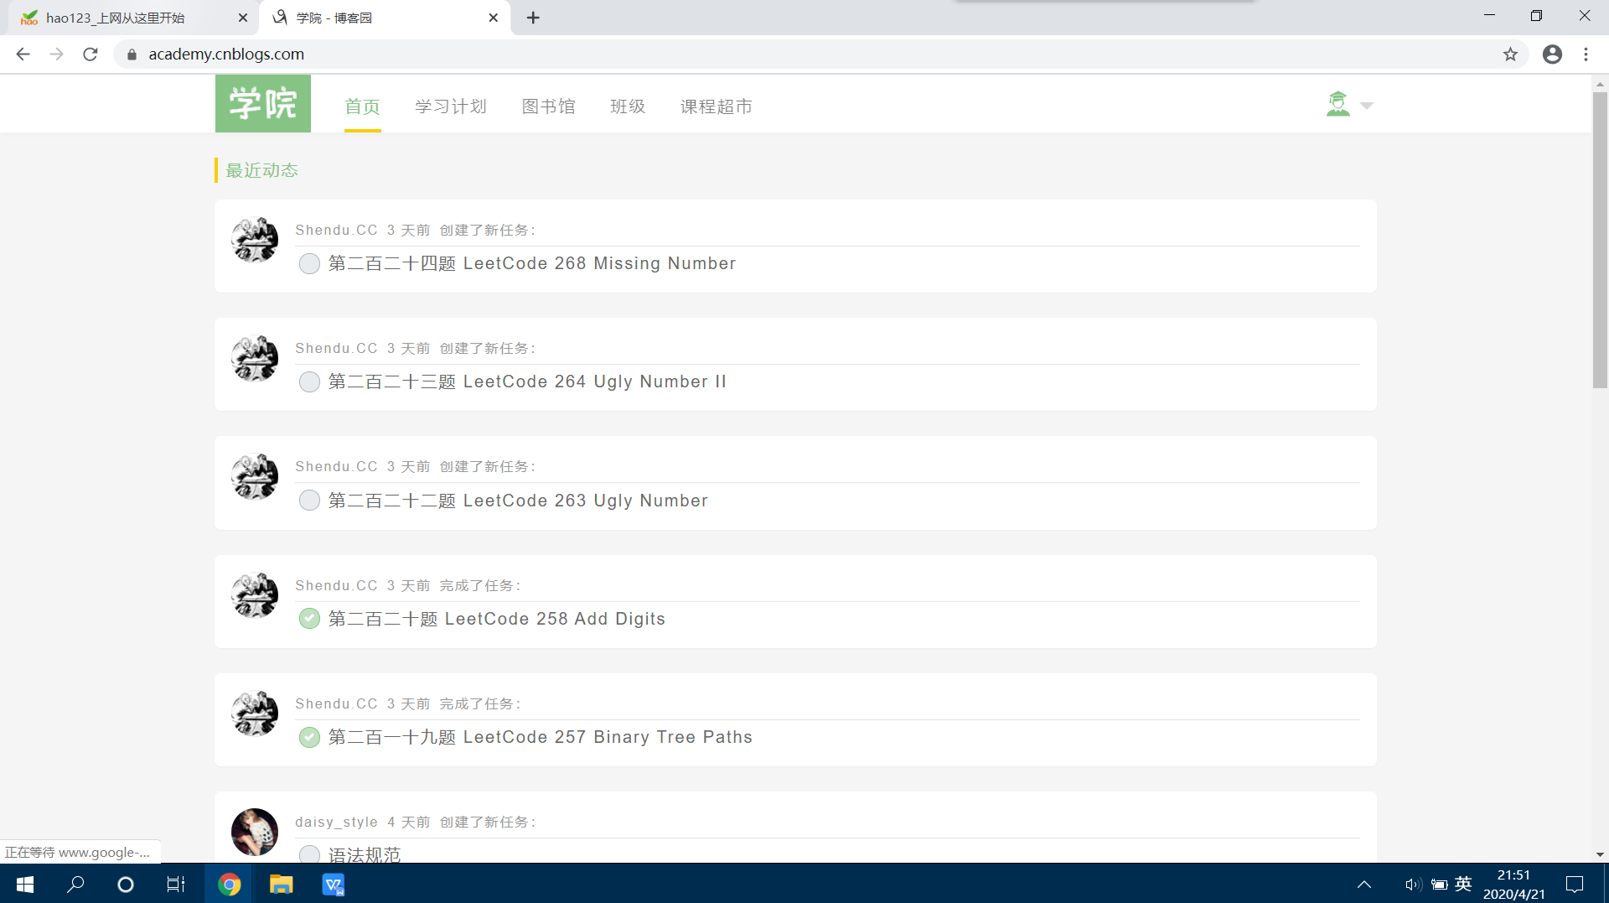Open the 图书馆 page

pyautogui.click(x=549, y=106)
